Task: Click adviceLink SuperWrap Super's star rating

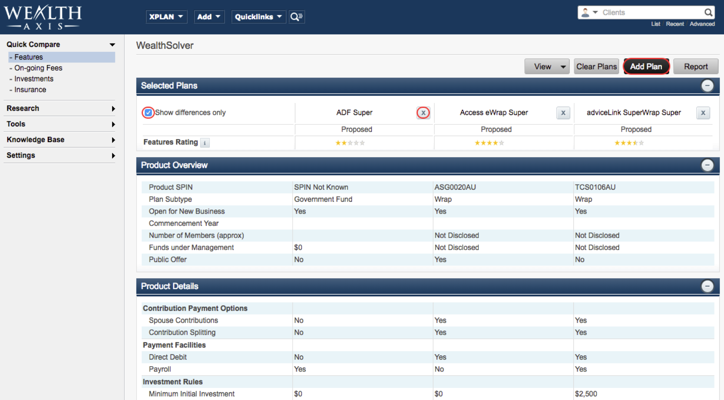Action: pos(629,143)
